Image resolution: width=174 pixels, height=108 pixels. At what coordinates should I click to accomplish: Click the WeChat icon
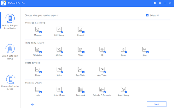click(59, 49)
